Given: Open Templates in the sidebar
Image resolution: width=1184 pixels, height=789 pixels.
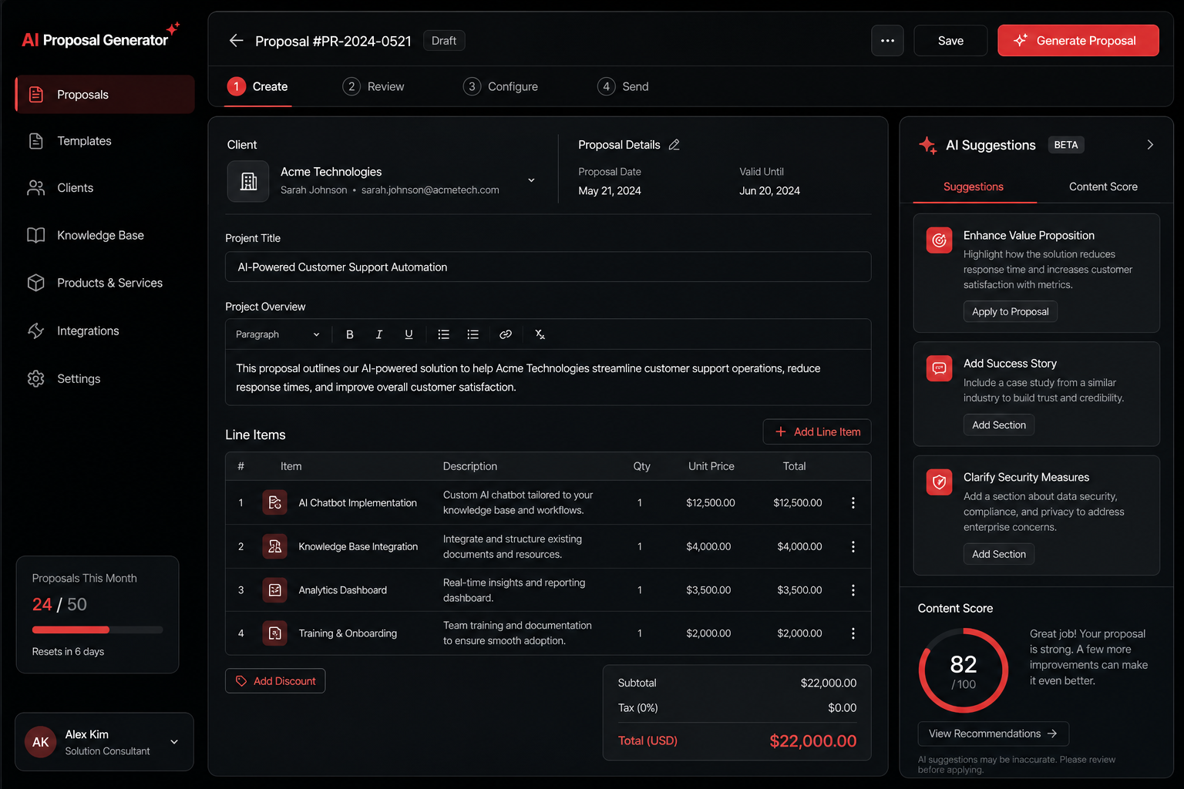Looking at the screenshot, I should [x=105, y=141].
